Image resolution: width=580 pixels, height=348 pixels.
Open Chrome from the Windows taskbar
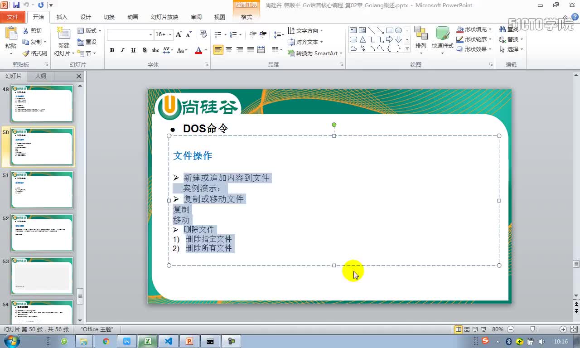coord(106,341)
